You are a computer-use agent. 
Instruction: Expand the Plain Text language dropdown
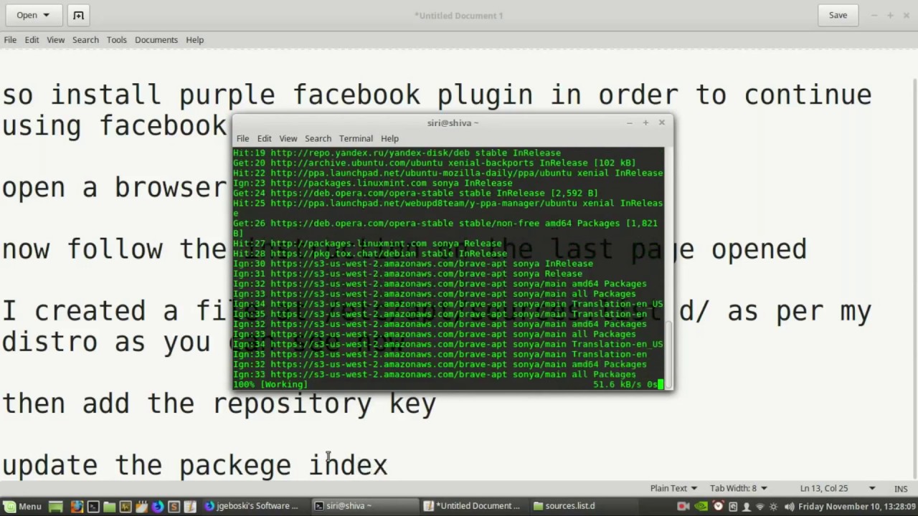pyautogui.click(x=673, y=488)
